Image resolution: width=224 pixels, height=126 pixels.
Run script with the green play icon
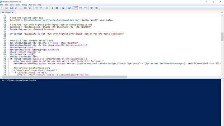(x=47, y=8)
